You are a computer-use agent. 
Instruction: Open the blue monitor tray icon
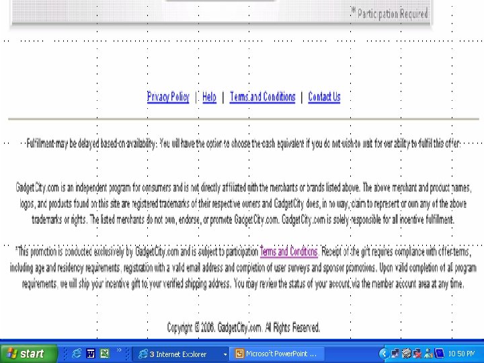point(440,354)
